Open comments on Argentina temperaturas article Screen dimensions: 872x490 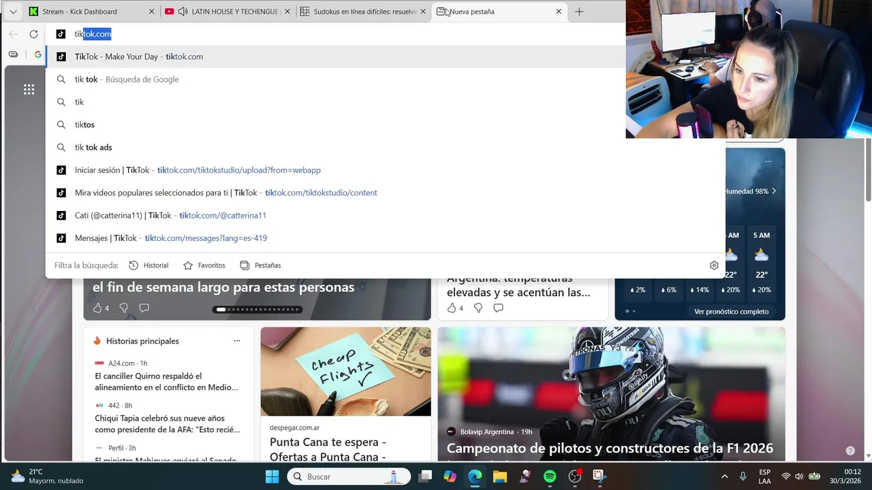click(x=498, y=308)
